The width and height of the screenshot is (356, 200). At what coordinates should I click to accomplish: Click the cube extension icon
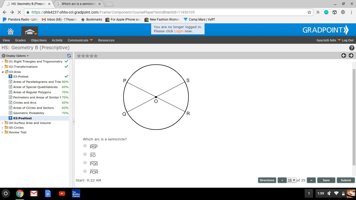point(335,12)
